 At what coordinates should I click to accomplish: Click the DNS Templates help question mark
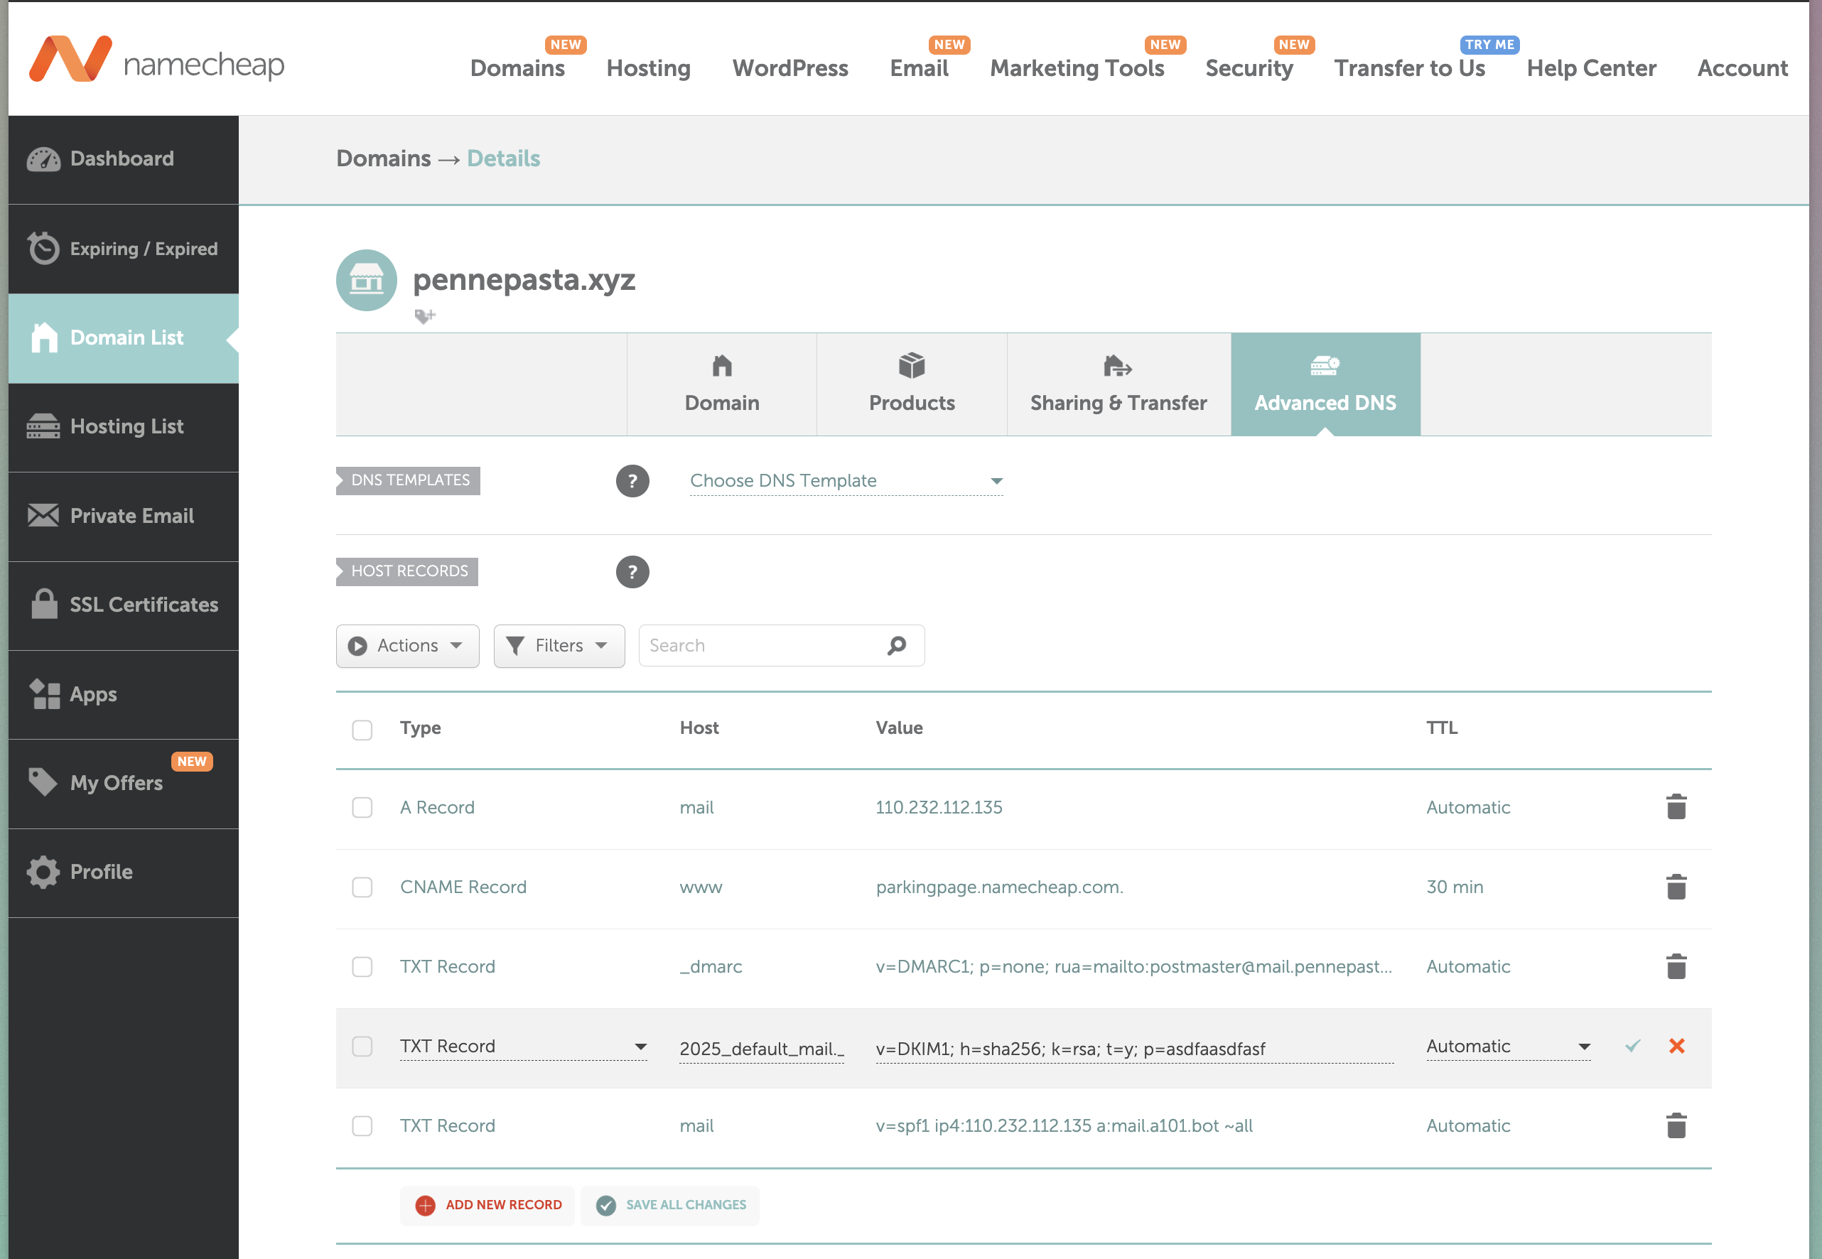(x=632, y=481)
